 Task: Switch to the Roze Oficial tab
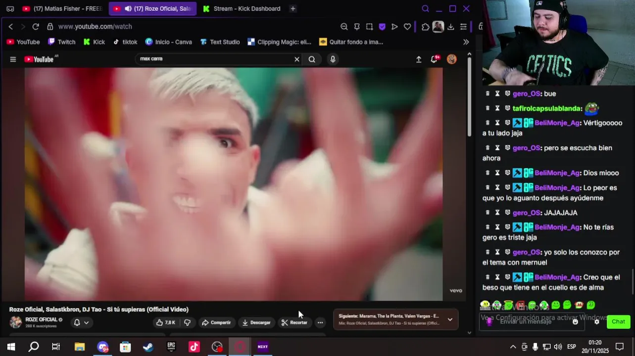(x=152, y=8)
